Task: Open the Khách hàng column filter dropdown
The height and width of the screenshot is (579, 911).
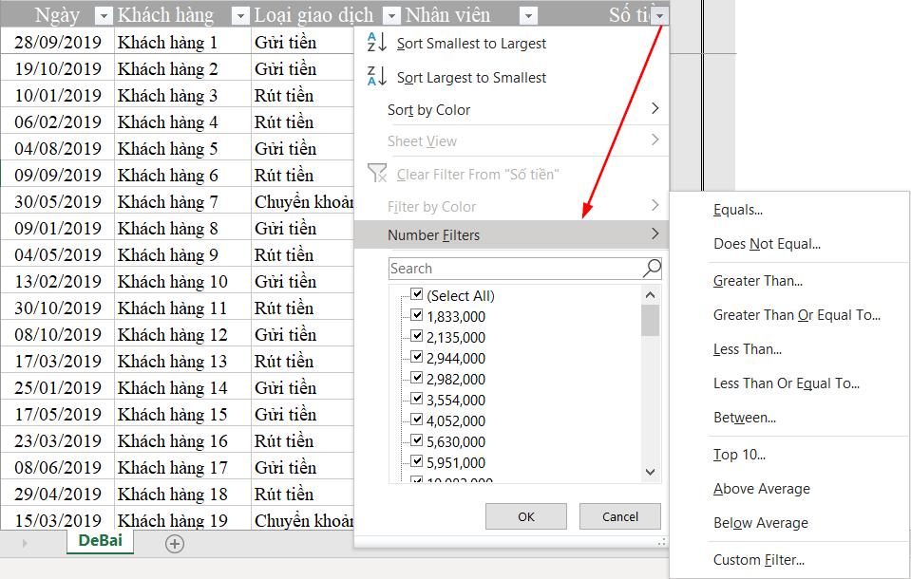Action: [240, 16]
